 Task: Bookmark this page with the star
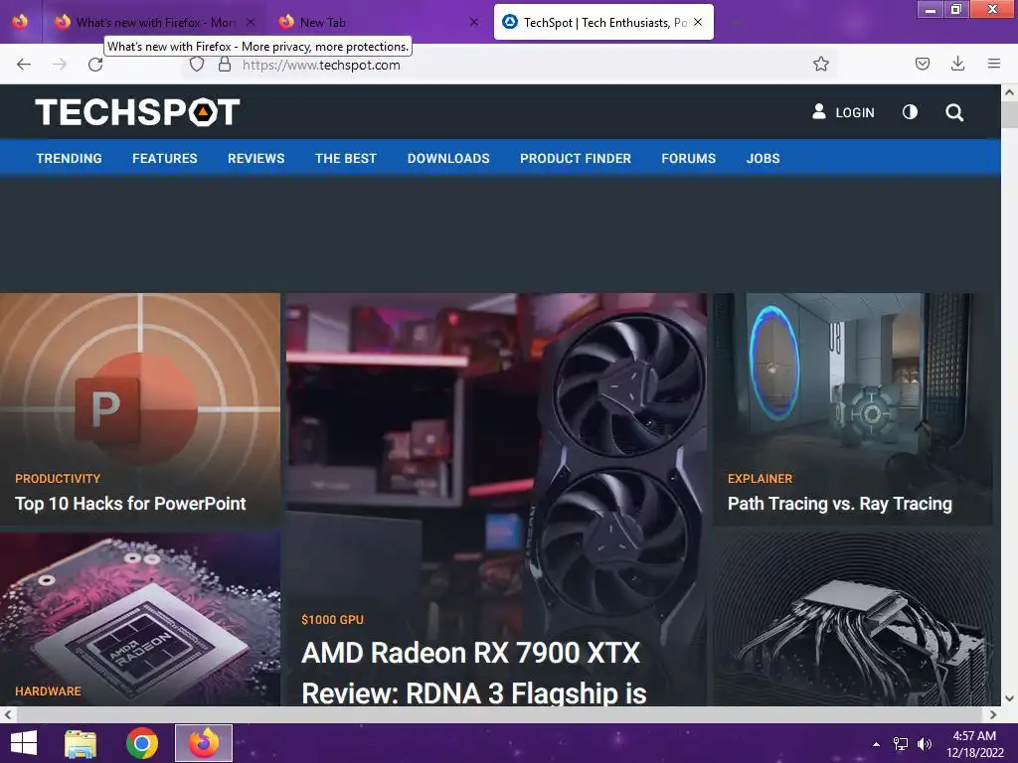(x=821, y=64)
